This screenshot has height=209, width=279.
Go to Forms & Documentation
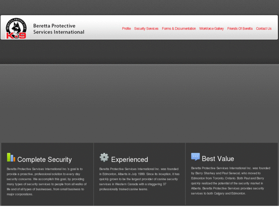point(179,29)
